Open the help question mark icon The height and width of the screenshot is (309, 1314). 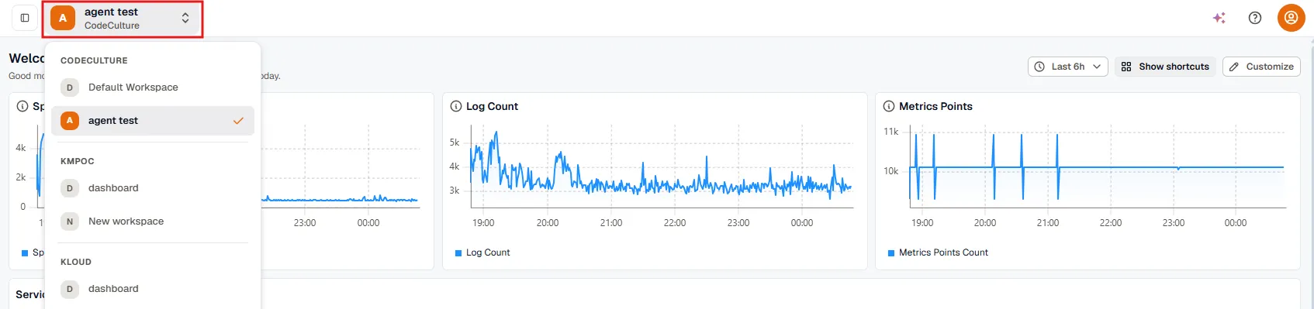(x=1255, y=18)
